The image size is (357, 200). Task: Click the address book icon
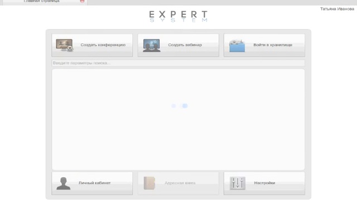click(x=149, y=183)
